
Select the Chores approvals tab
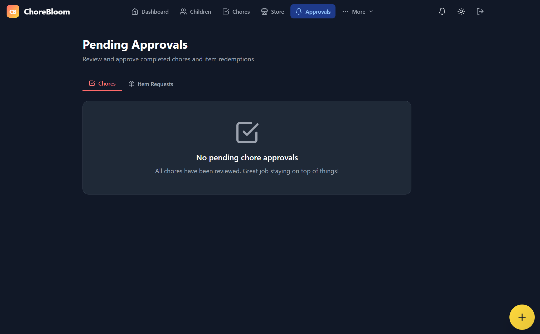[102, 83]
